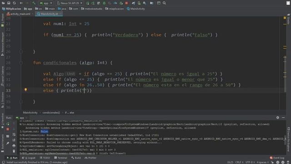Click the print icon in Run console
The width and height of the screenshot is (291, 164).
pos(14,146)
